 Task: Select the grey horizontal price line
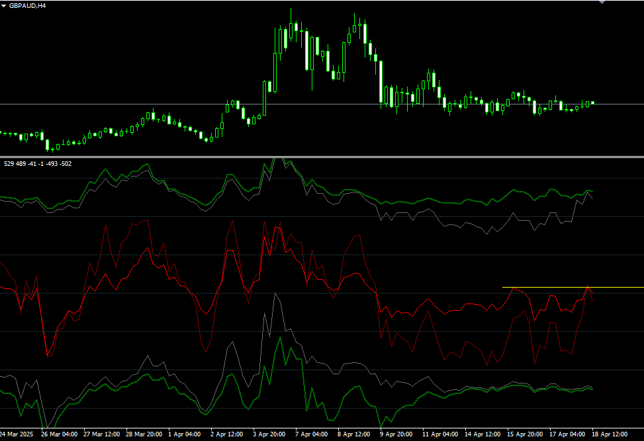(322, 104)
